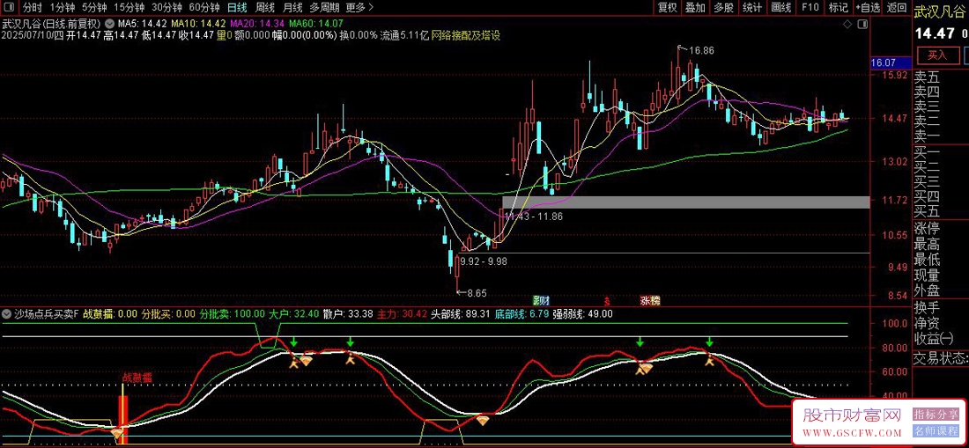Click the diamond icon above the price axis

pyautogui.click(x=847, y=24)
